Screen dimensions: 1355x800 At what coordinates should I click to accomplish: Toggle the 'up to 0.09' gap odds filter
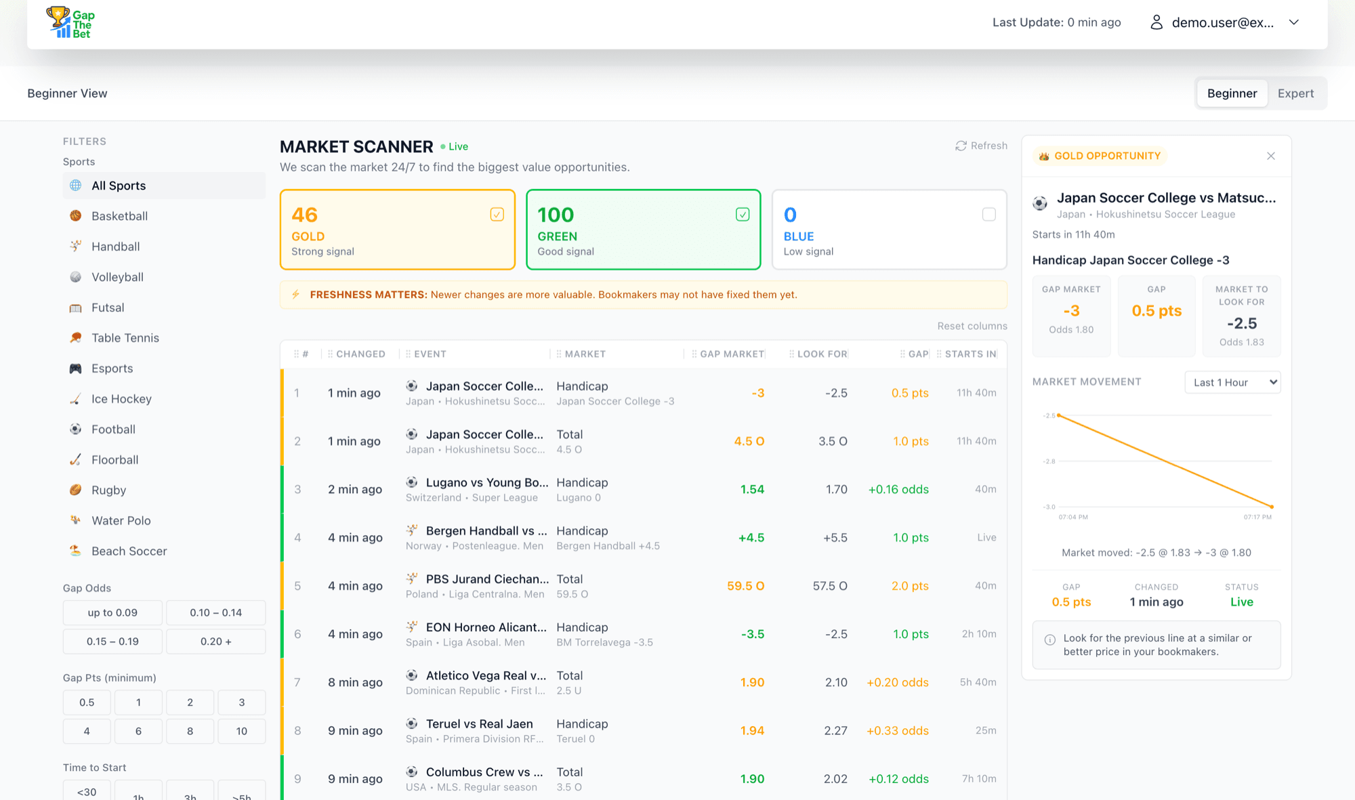coord(112,612)
